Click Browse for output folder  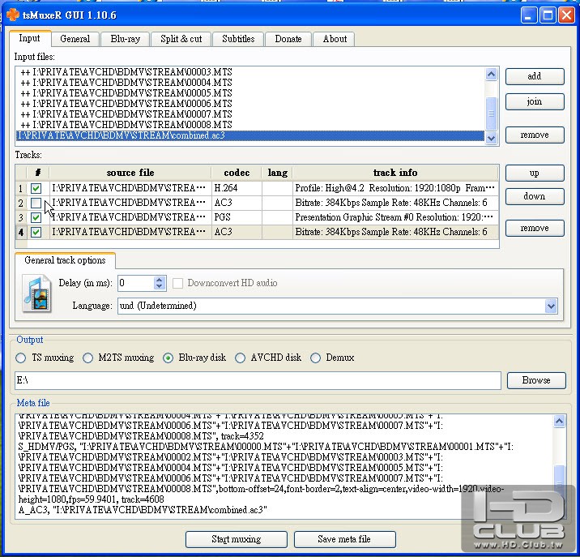coord(536,380)
